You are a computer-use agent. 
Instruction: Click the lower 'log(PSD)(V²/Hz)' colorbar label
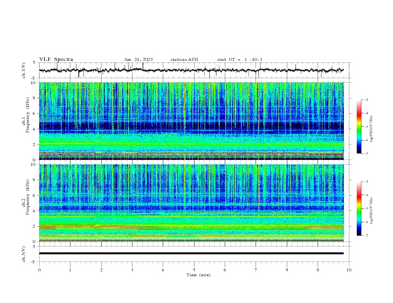coord(371,211)
